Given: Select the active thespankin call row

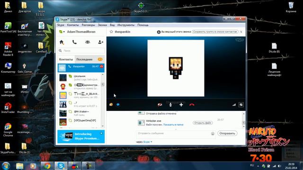Looking at the screenshot, I should (81, 68).
